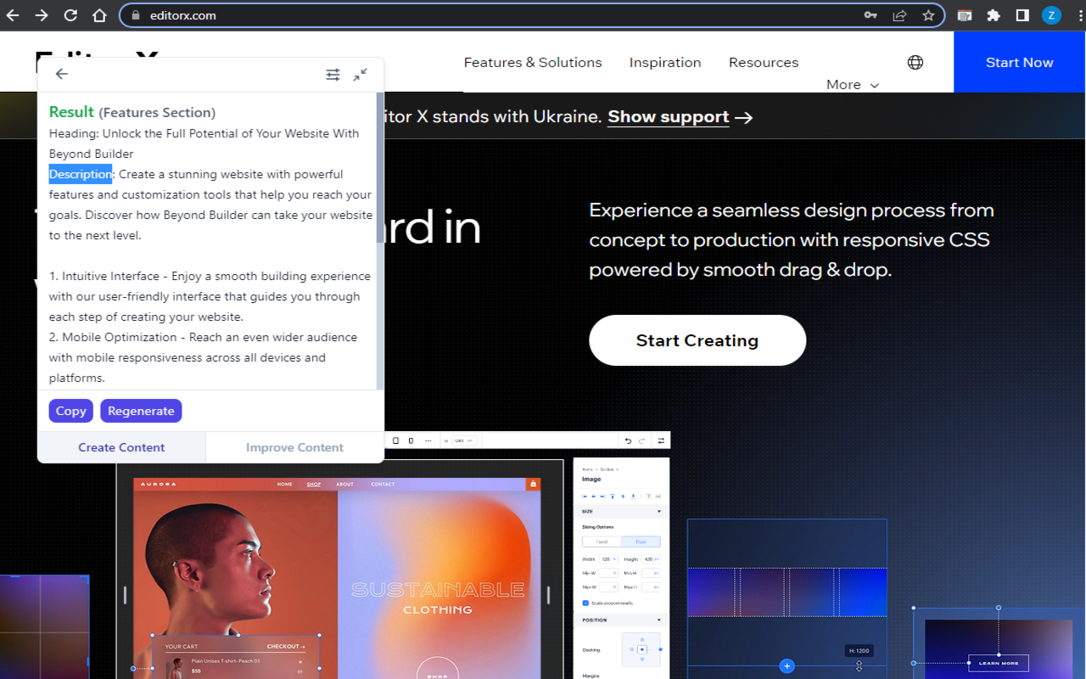
Task: Click the globe language icon in the navigation
Action: point(915,62)
